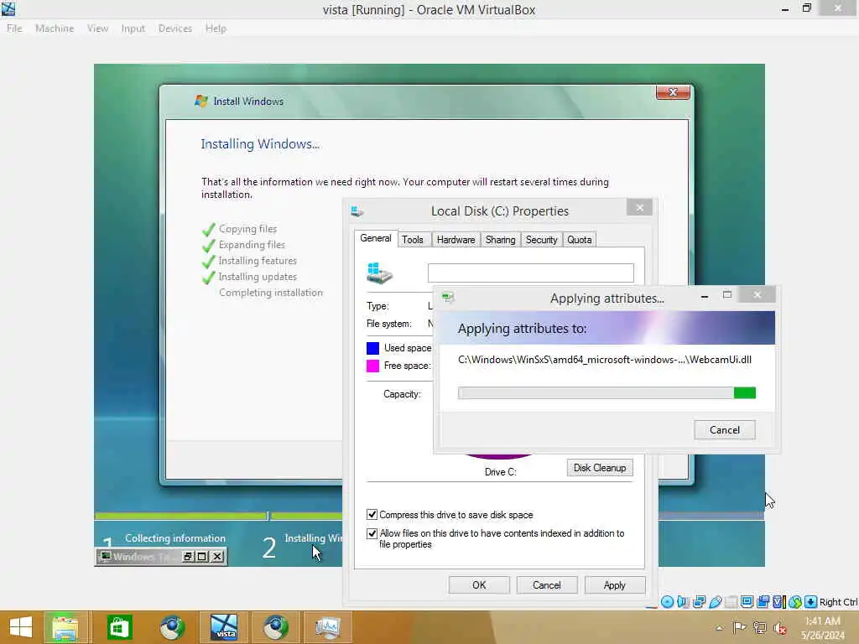The width and height of the screenshot is (859, 644).
Task: Click the VirtualBox audio status icon
Action: point(683,602)
